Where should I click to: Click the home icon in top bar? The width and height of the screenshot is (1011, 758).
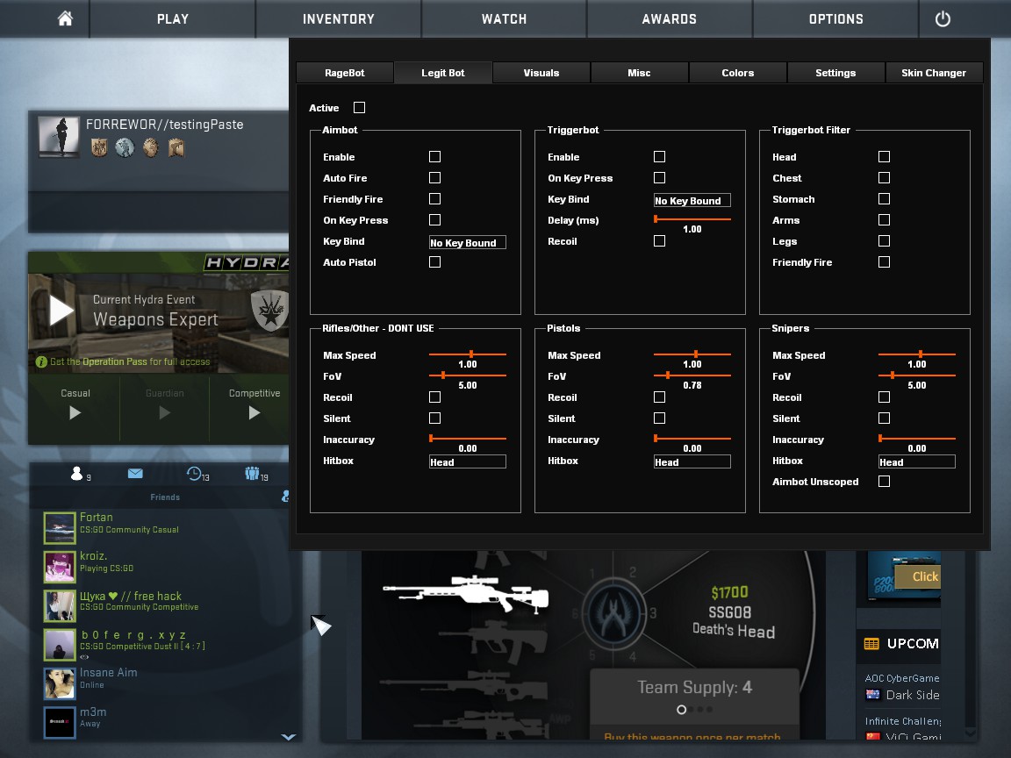(x=65, y=18)
